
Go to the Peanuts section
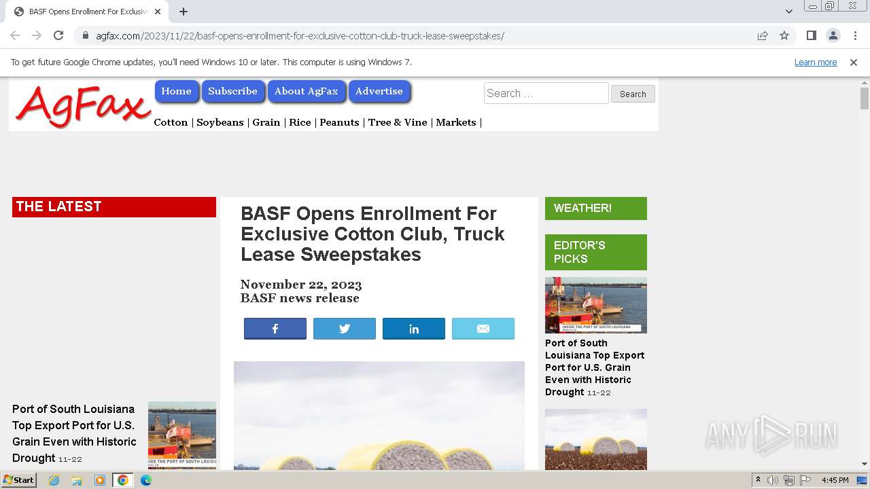point(339,122)
